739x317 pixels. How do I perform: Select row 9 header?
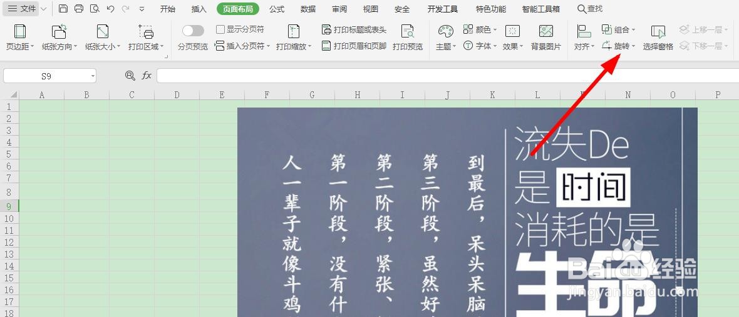[x=9, y=206]
